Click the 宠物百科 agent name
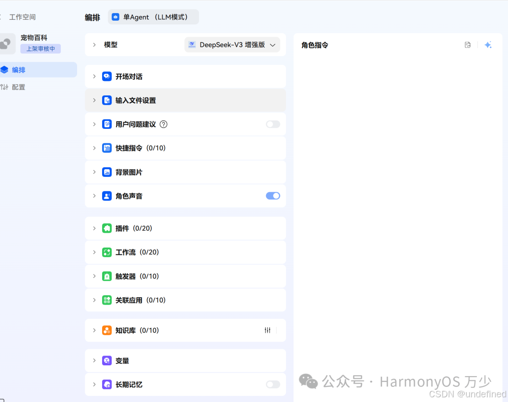Viewport: 508px width, 402px height. pyautogui.click(x=34, y=38)
